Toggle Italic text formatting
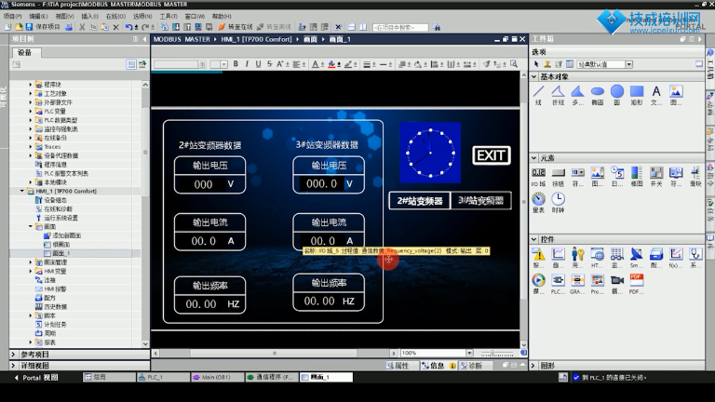Screen dimensions: 715x402 (247, 64)
